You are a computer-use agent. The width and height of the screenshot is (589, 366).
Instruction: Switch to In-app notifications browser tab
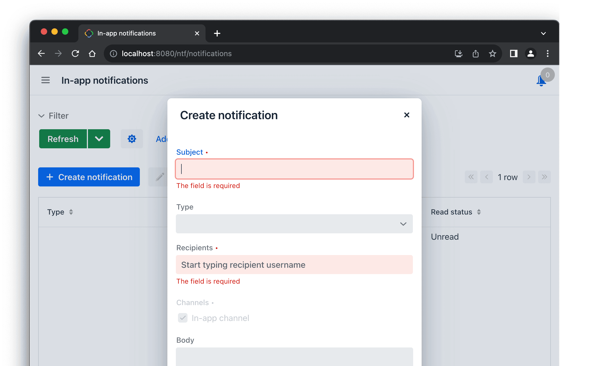[x=127, y=33]
